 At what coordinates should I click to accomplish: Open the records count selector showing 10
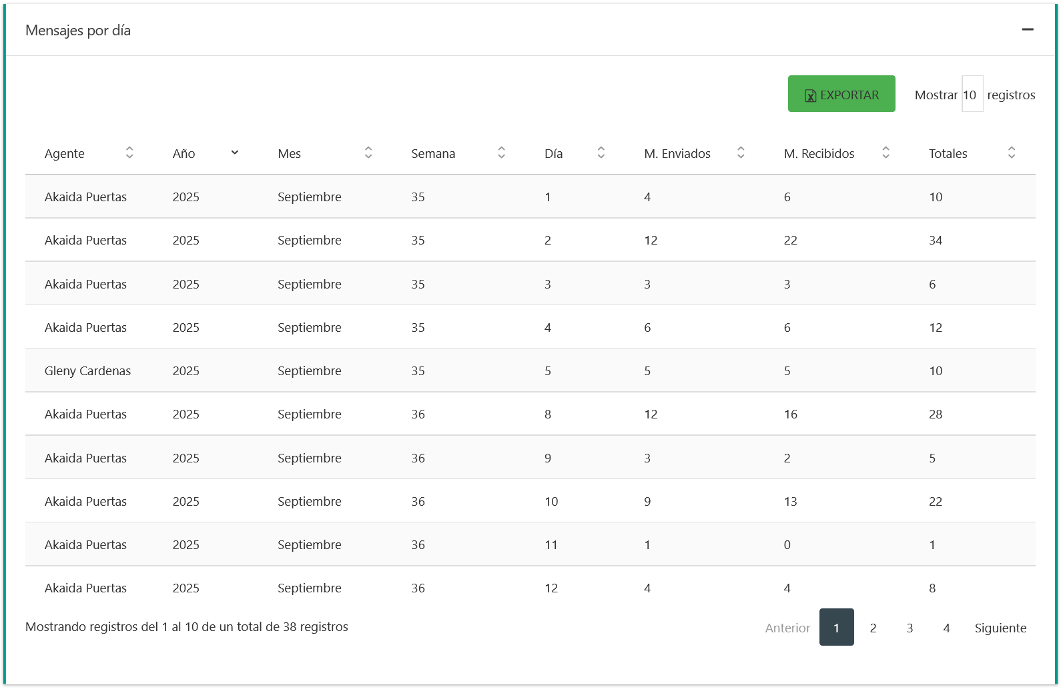pos(971,95)
